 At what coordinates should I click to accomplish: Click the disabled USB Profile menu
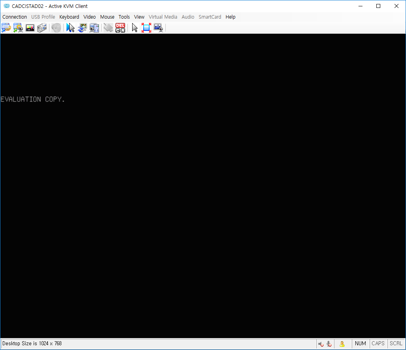(x=43, y=17)
